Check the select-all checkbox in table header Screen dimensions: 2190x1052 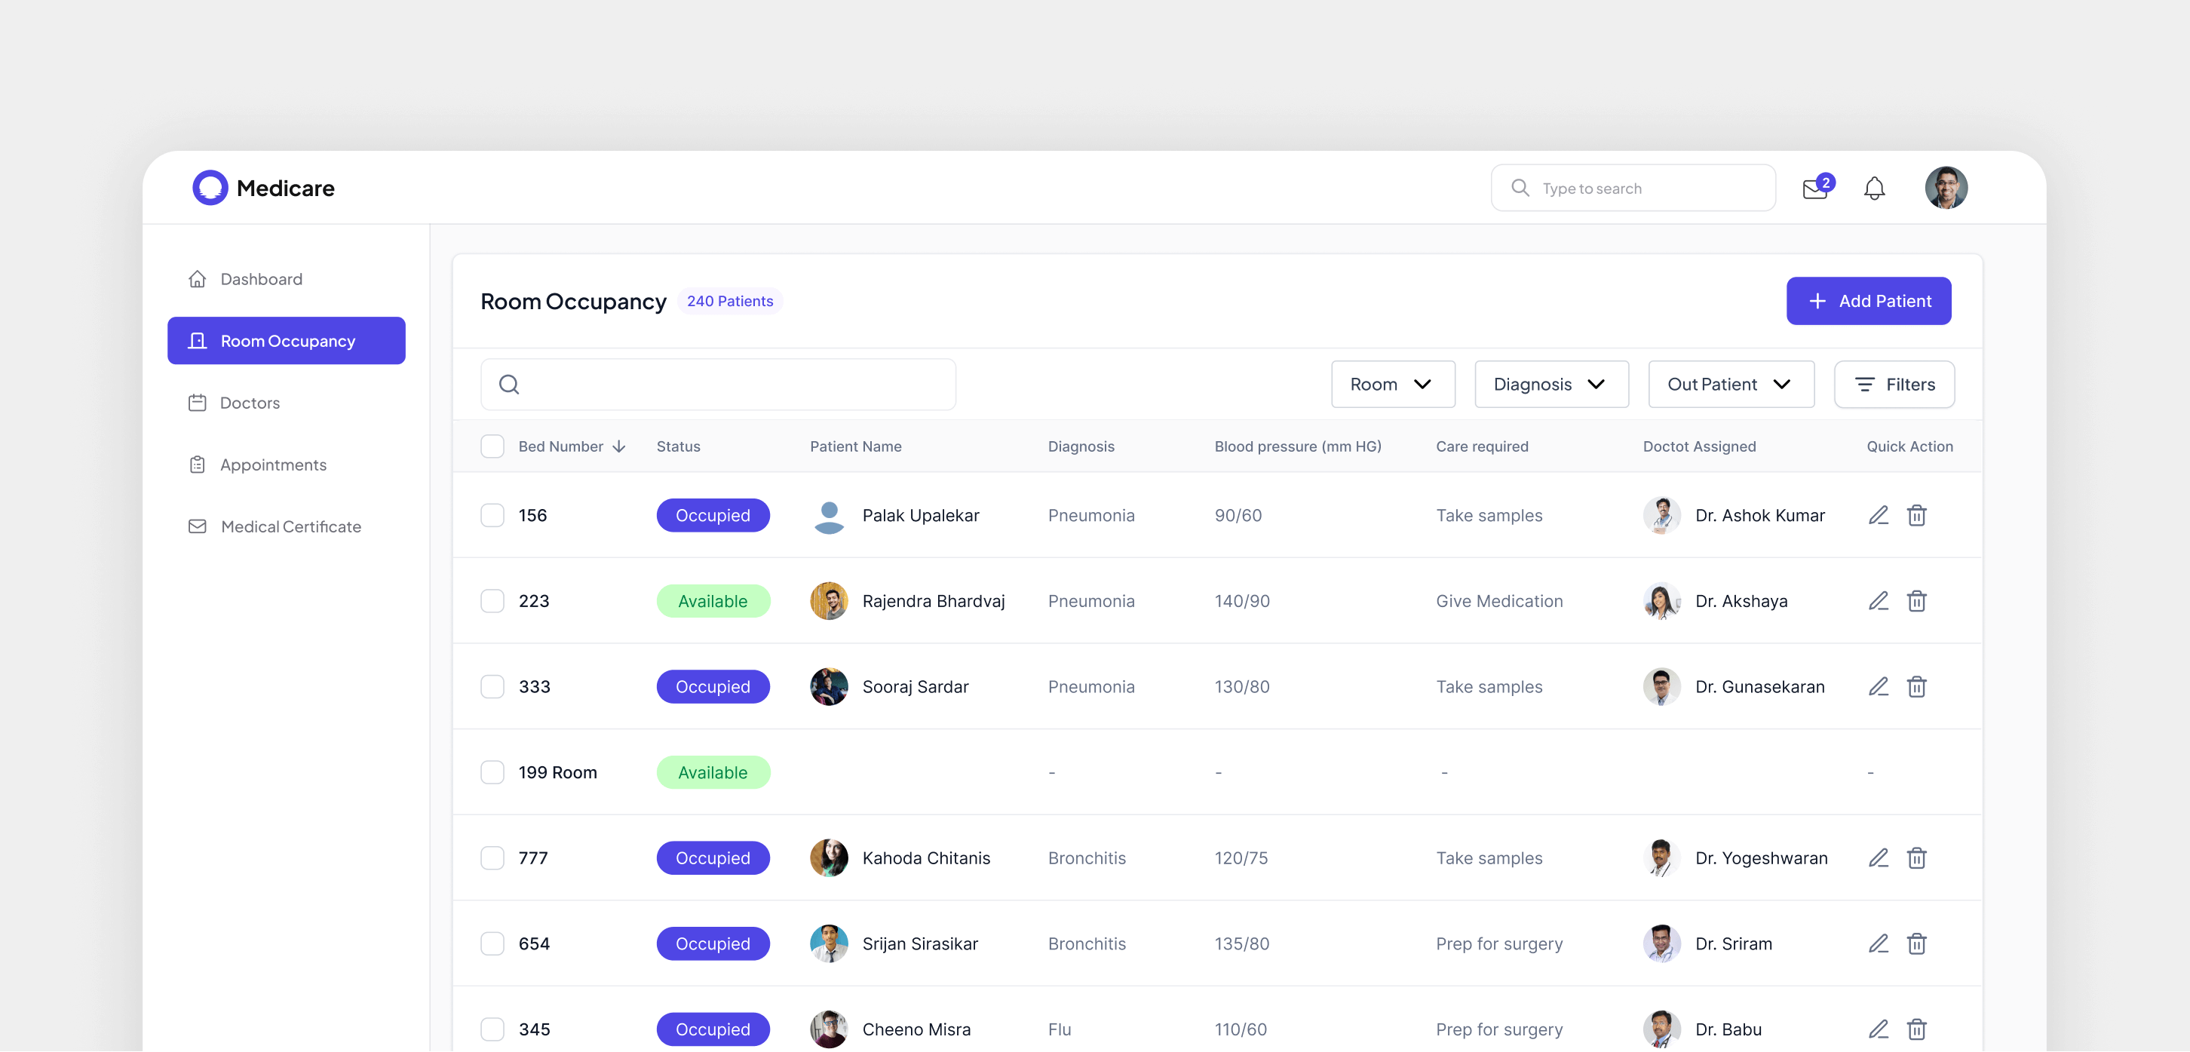tap(492, 446)
